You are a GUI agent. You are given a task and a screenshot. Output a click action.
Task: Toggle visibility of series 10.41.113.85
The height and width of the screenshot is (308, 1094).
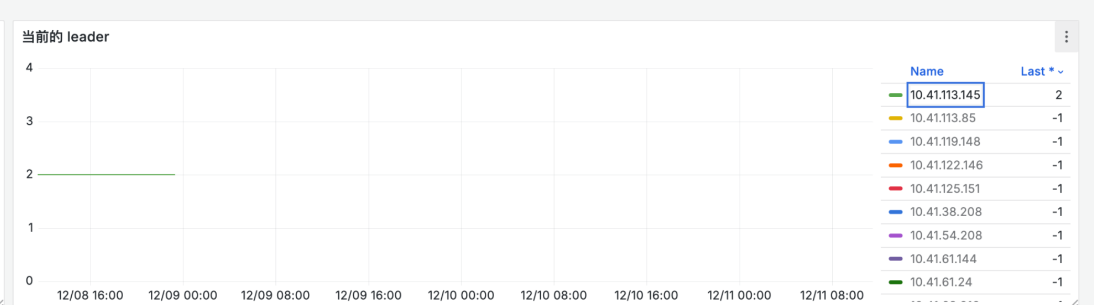click(x=943, y=119)
